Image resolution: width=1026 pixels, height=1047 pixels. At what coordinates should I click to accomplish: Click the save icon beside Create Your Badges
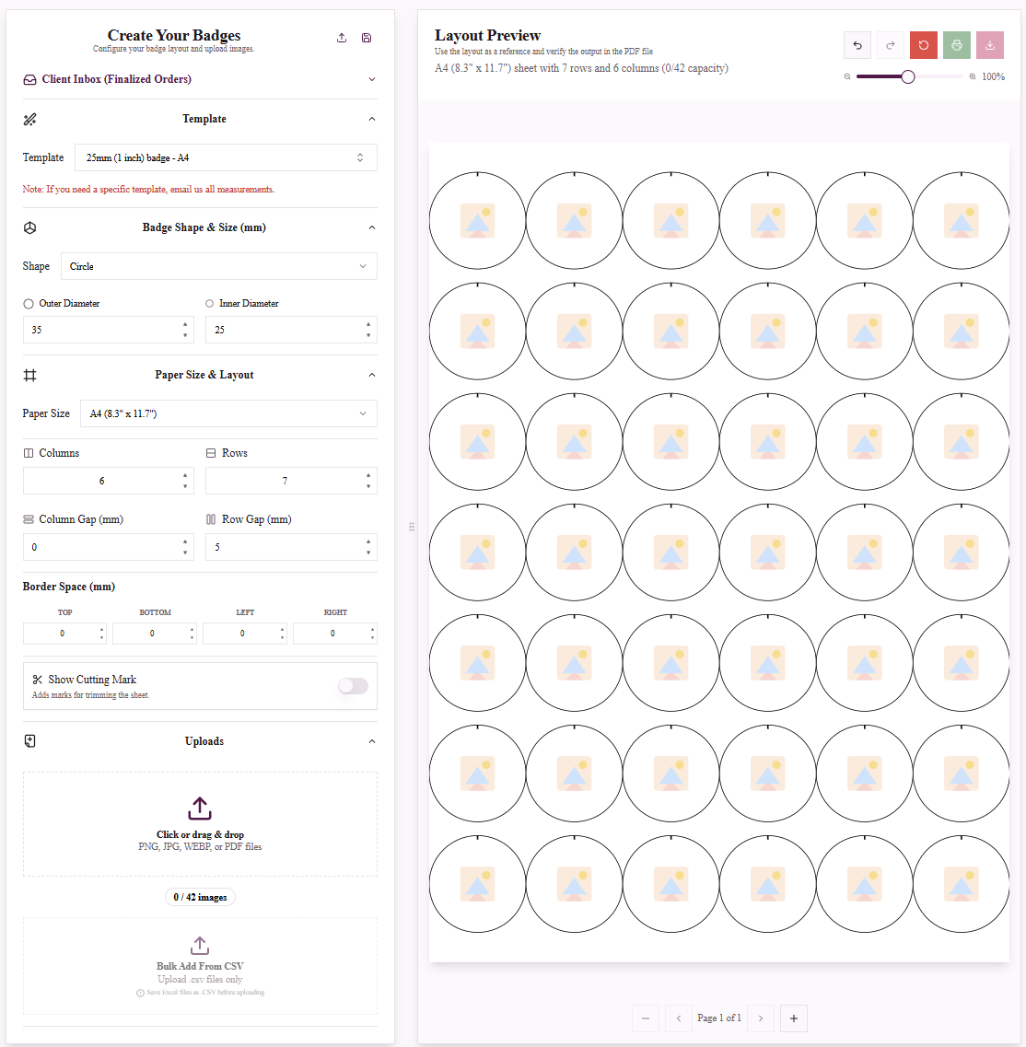click(x=367, y=38)
